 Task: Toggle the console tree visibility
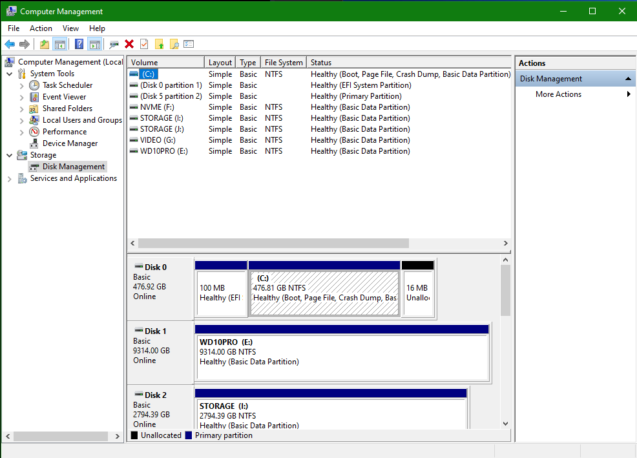coord(59,43)
